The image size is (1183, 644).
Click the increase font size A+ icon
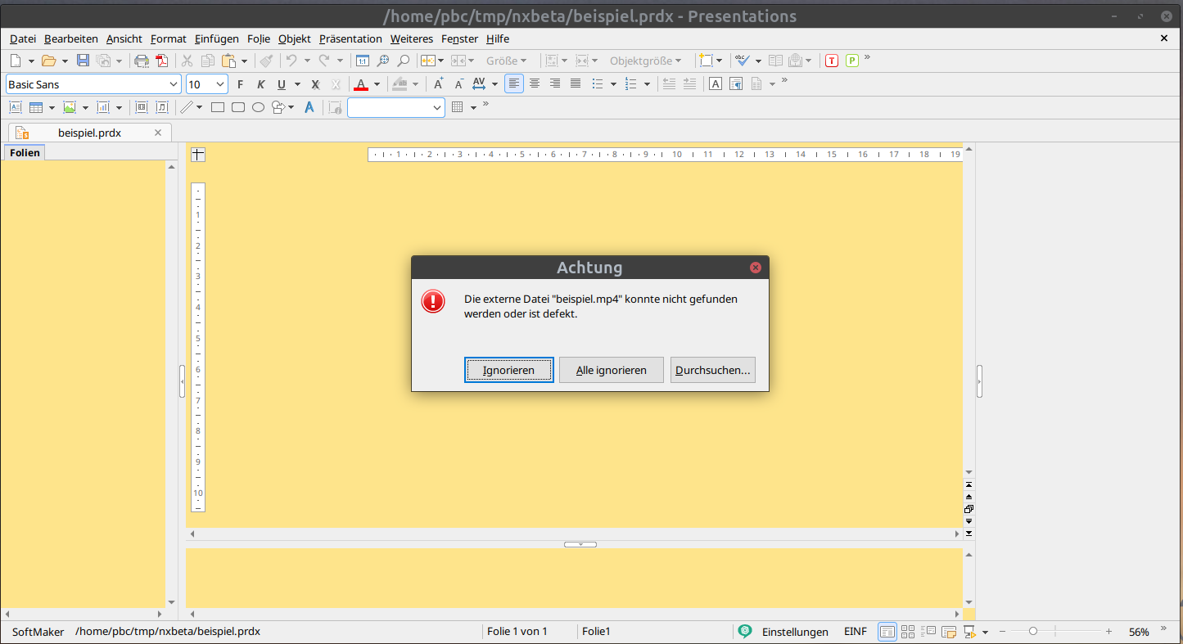[x=439, y=83]
